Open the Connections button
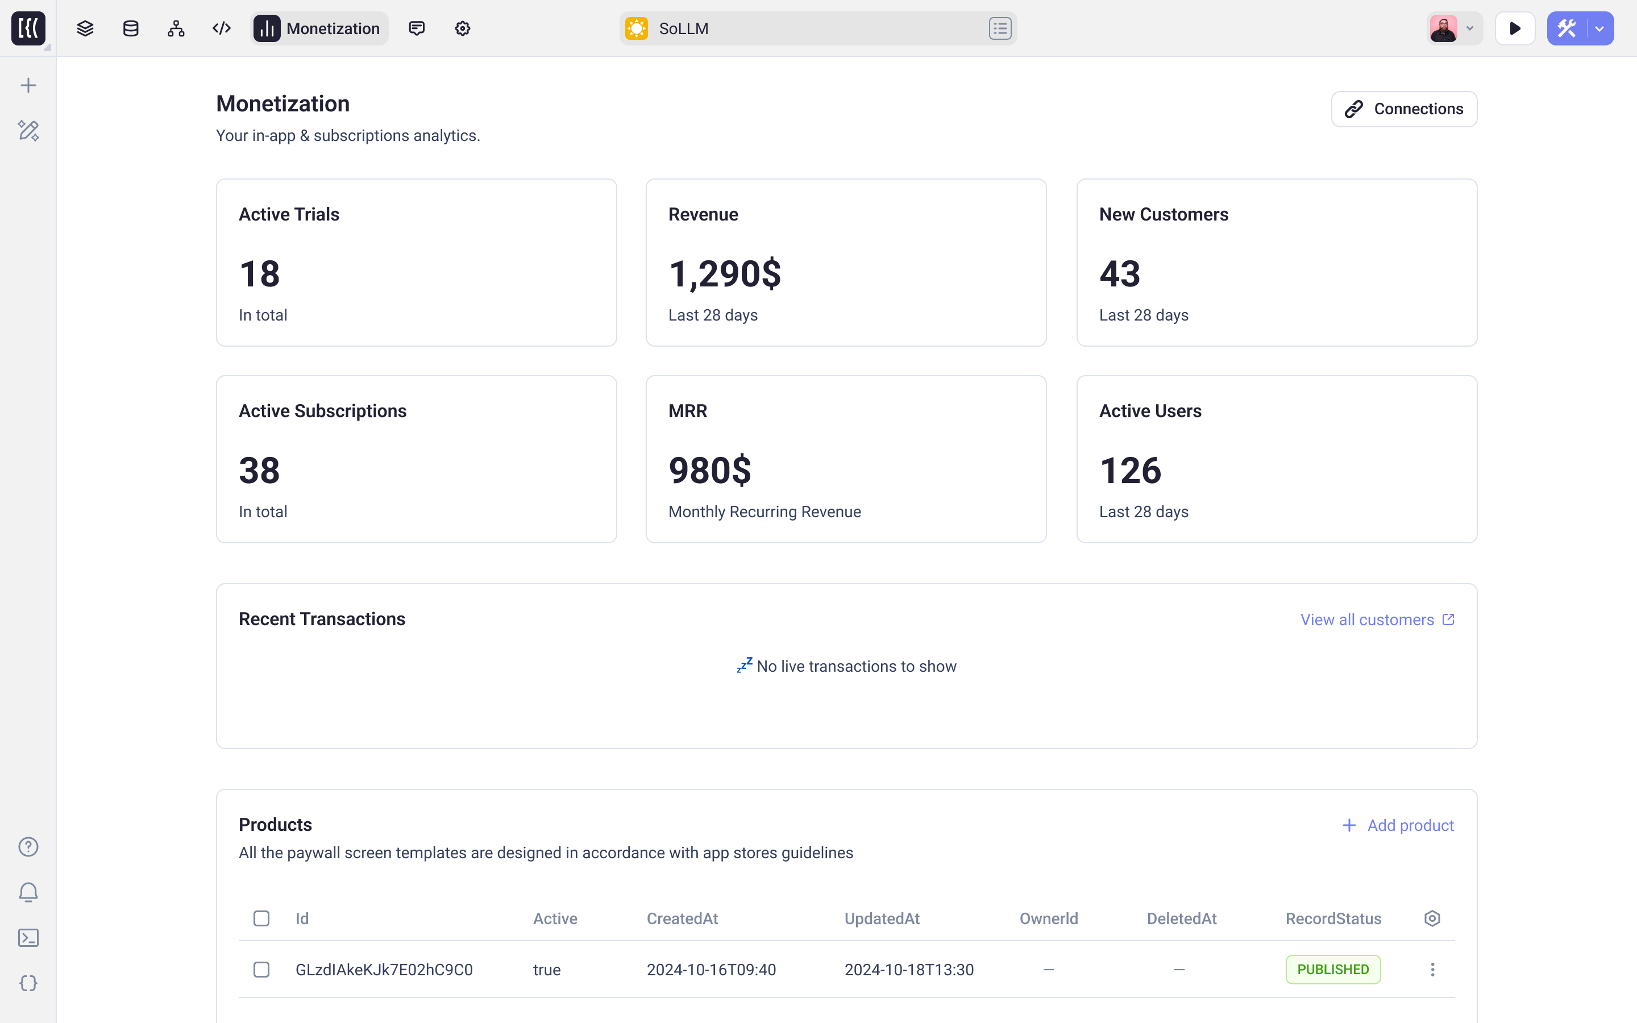The width and height of the screenshot is (1637, 1023). 1403,108
